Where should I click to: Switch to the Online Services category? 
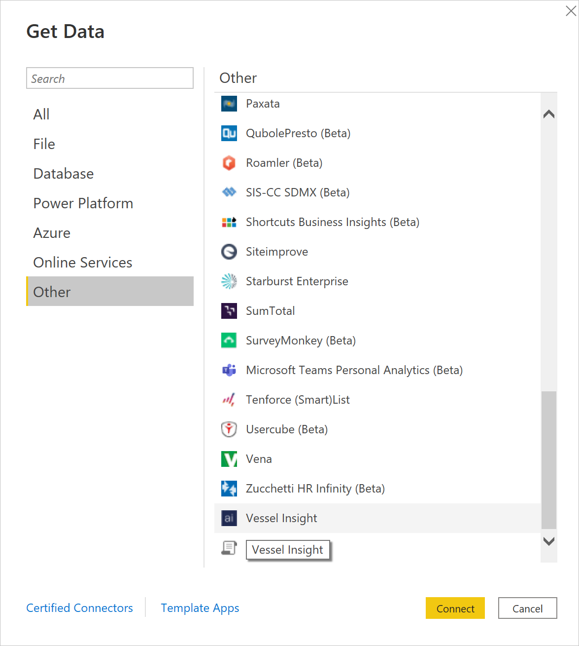tap(83, 263)
